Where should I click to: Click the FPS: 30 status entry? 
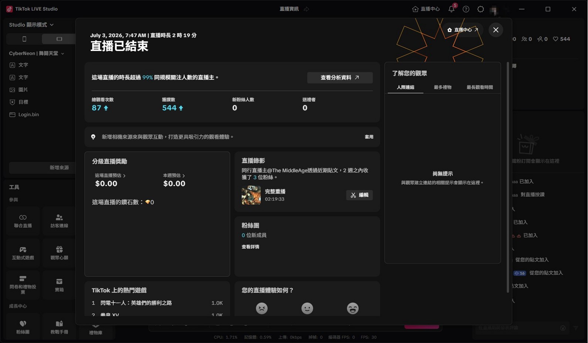pos(369,337)
